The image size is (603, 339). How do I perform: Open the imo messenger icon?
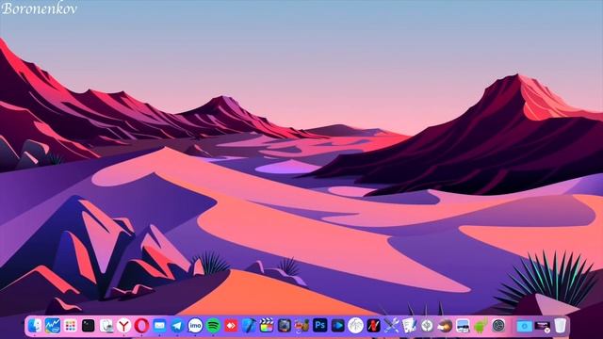pos(195,326)
